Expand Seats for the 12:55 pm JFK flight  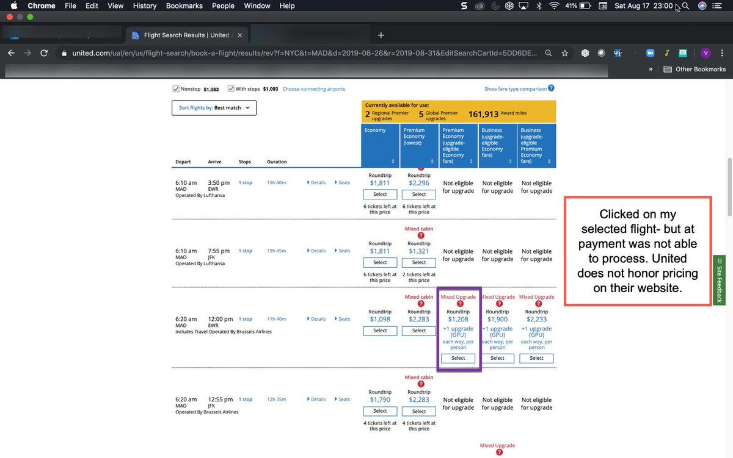point(343,399)
